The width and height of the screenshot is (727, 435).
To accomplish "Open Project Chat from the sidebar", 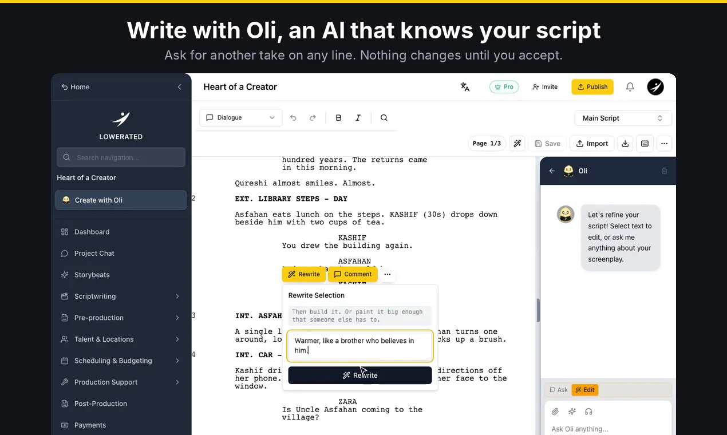I will (x=121, y=254).
